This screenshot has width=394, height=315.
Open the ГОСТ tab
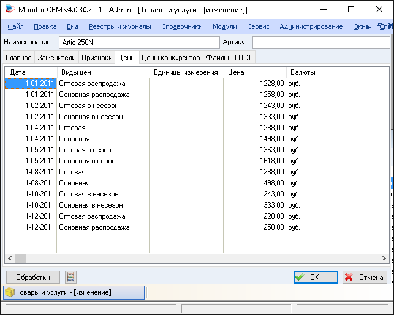[x=243, y=58]
